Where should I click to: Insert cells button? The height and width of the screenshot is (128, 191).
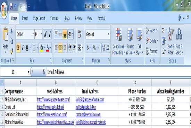click(x=152, y=31)
